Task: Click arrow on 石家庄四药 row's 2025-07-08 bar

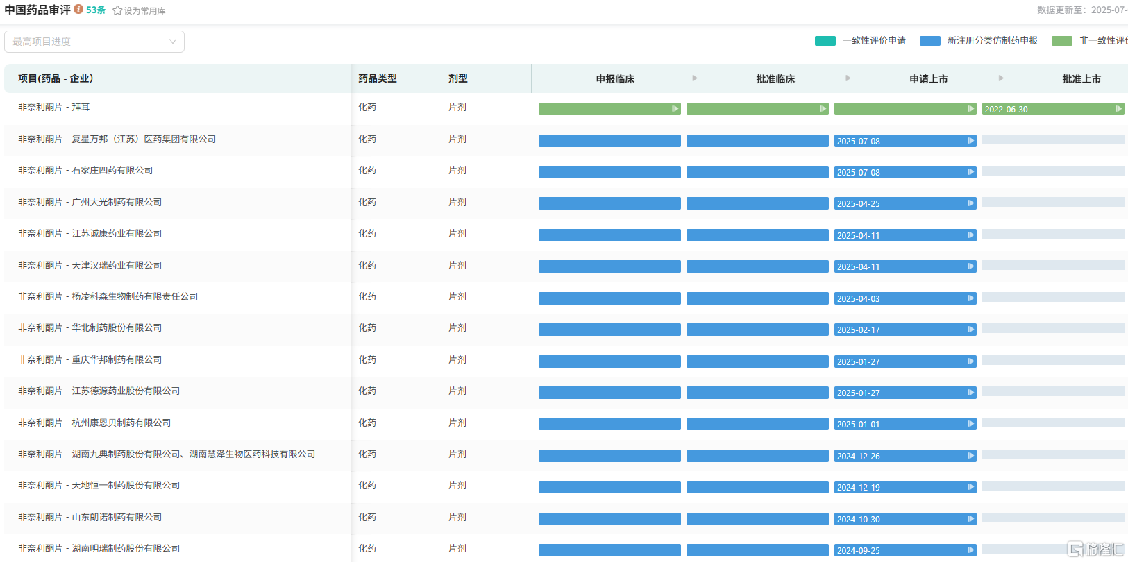Action: (x=970, y=172)
